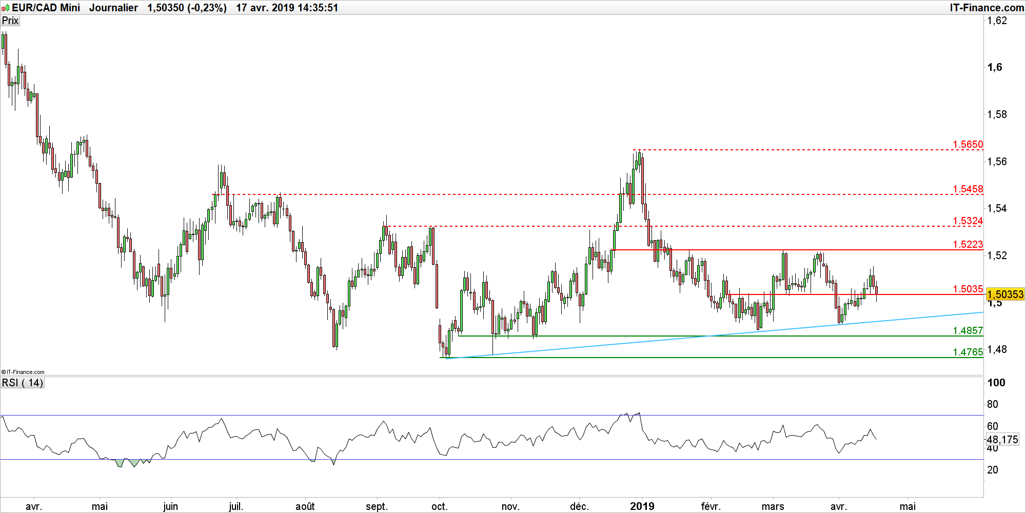Click the août label on time axis
This screenshot has width=1026, height=513.
tap(305, 506)
